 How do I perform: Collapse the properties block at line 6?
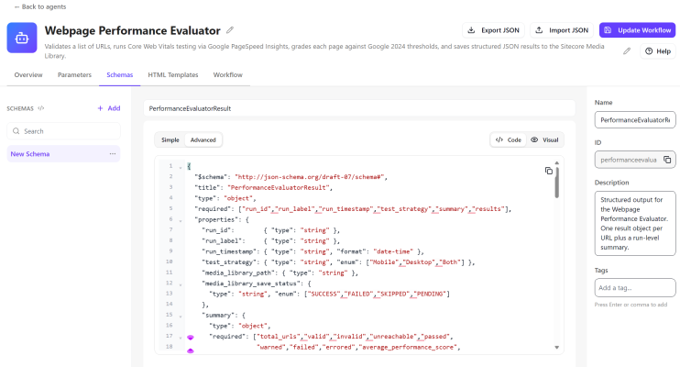(x=181, y=220)
